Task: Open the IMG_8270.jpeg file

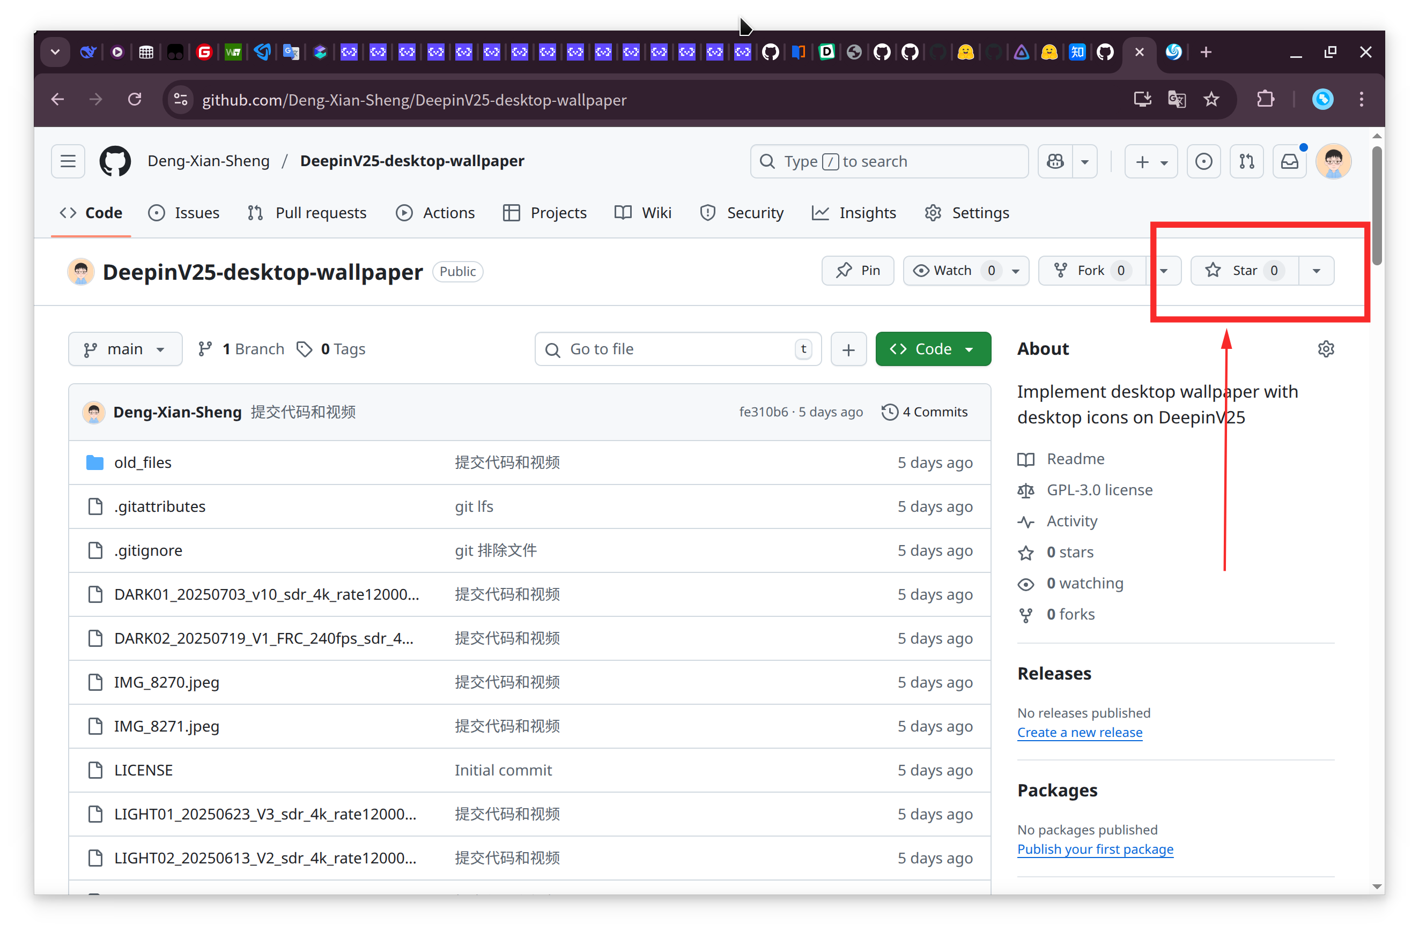Action: point(167,682)
